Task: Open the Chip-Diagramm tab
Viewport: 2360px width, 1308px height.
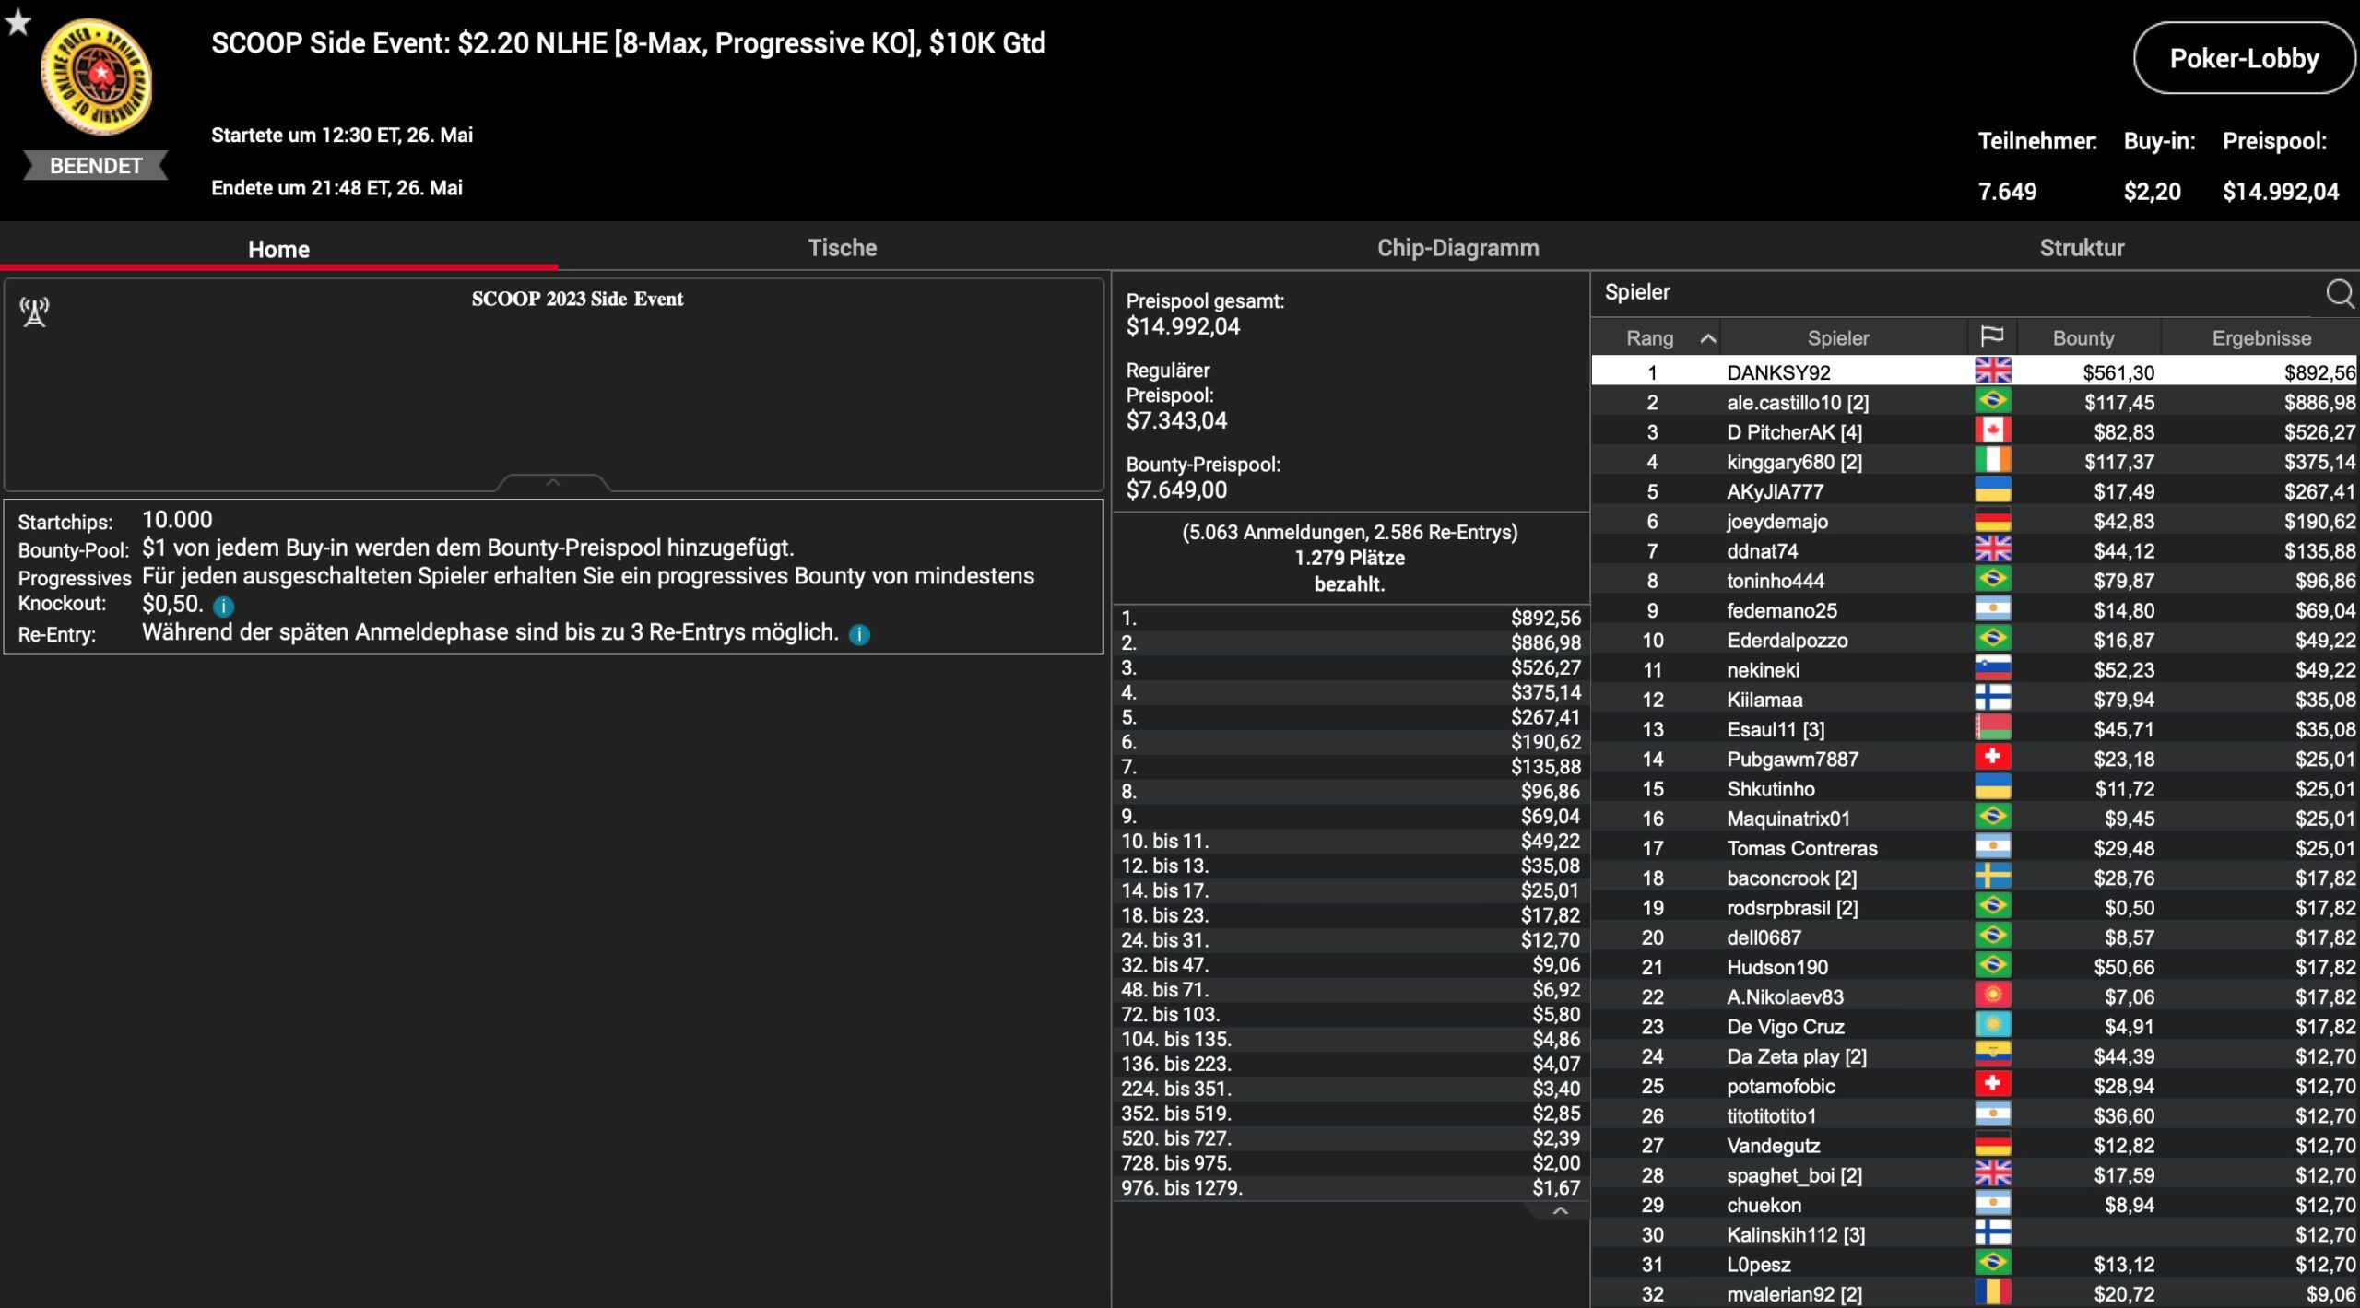Action: click(x=1457, y=248)
